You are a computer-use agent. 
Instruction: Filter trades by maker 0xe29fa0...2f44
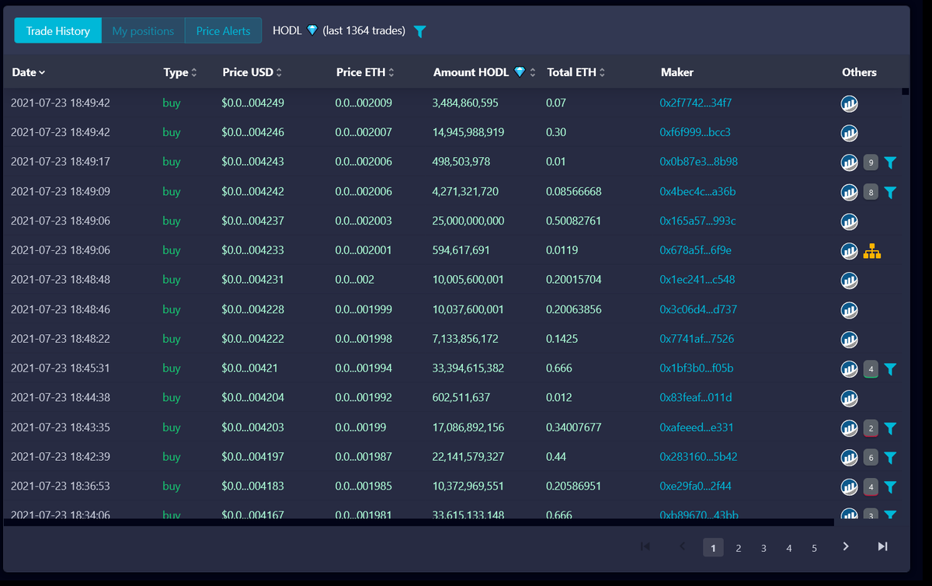point(891,487)
